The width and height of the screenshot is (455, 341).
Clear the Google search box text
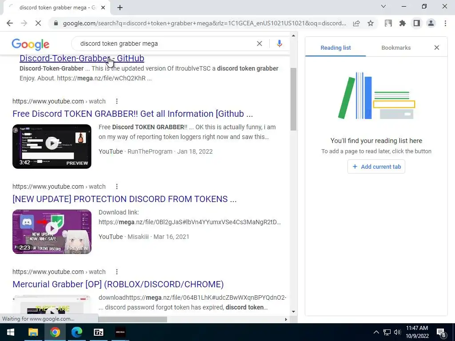pos(259,44)
